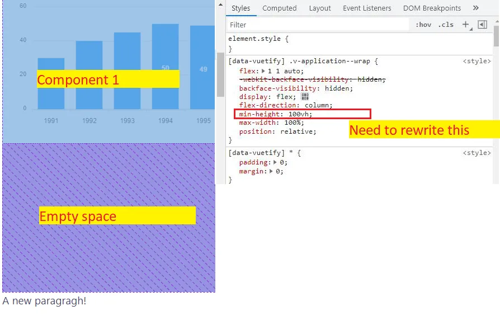This screenshot has height=320, width=500.
Task: Expand the flex shorthand property triangle
Action: [263, 71]
